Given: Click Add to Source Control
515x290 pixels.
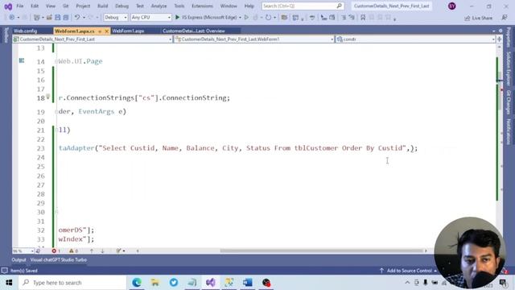Looking at the screenshot, I should 409,271.
